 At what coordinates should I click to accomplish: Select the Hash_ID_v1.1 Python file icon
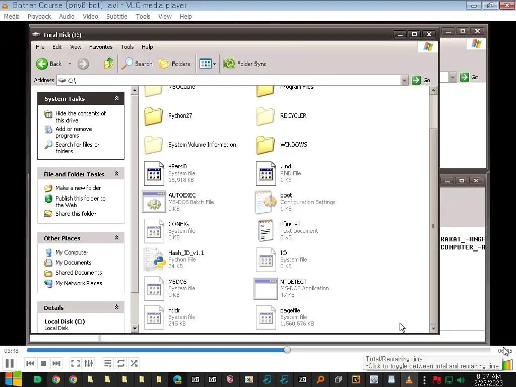point(154,260)
